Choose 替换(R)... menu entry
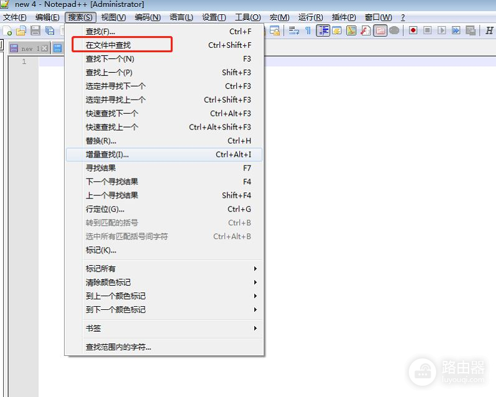This screenshot has height=397, width=496. [101, 141]
